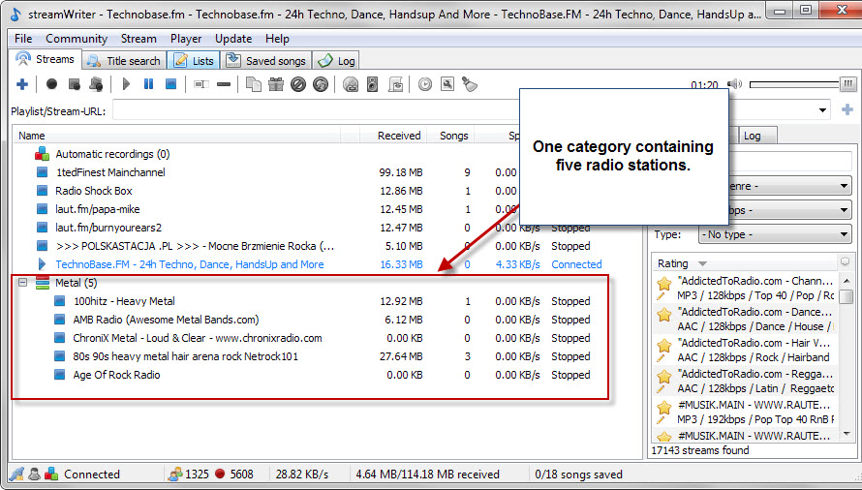This screenshot has height=490, width=862.
Task: Click the round swirl arrow toolbar icon
Action: click(x=321, y=84)
